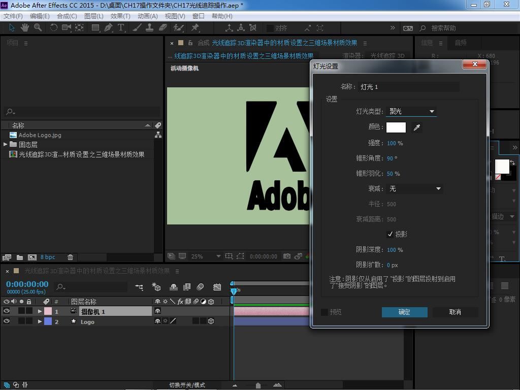Open the timeline search options dropdown

pos(61,287)
